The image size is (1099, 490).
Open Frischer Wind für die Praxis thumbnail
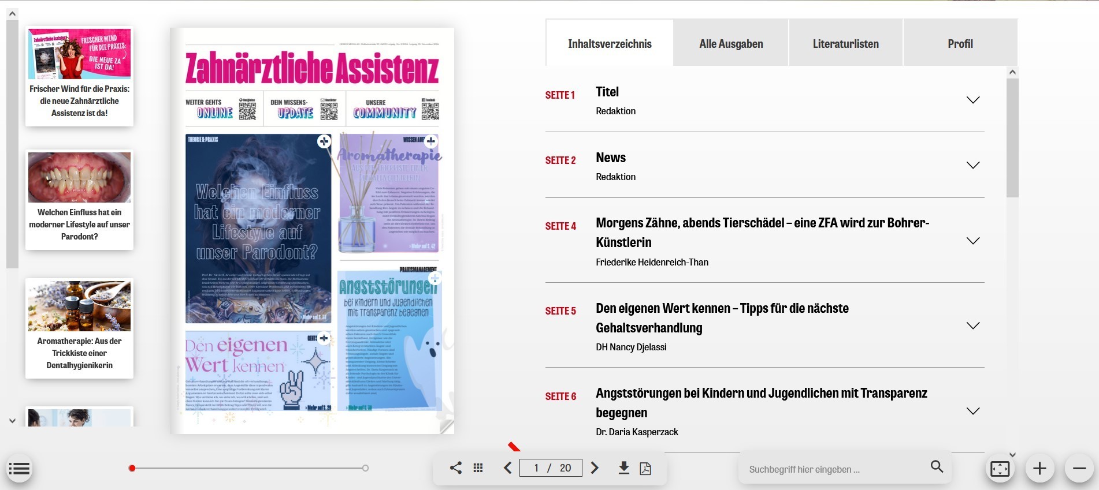tap(79, 76)
